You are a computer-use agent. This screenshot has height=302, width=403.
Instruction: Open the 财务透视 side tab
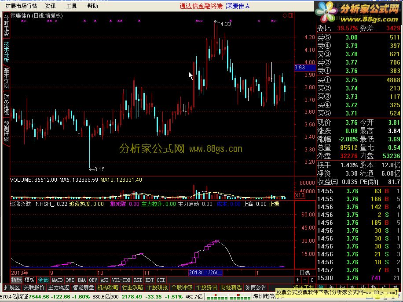pos(6,104)
